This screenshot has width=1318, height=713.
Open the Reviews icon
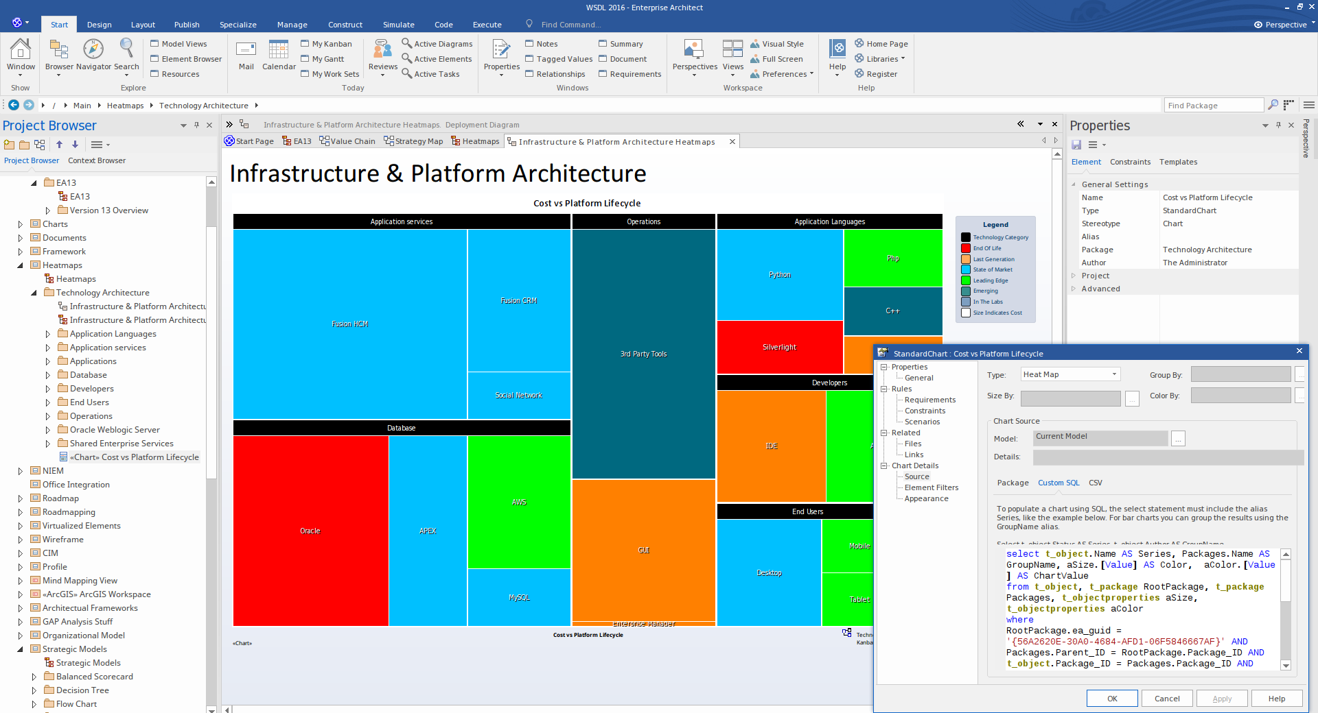point(382,51)
